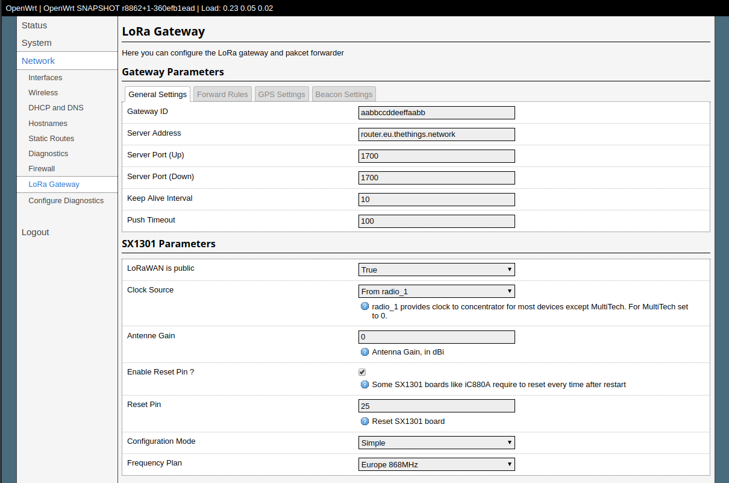Click the help icon beside Clock Source hint
The height and width of the screenshot is (483, 729).
click(364, 306)
